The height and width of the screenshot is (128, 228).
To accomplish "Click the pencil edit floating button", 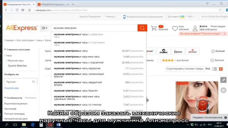I will (223, 80).
